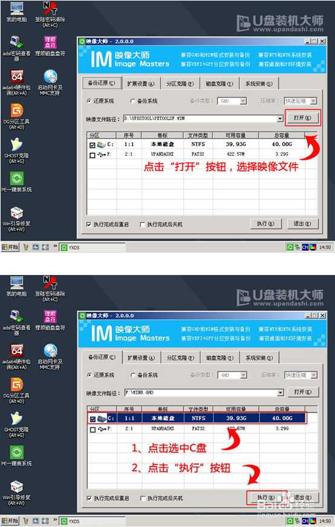The height and width of the screenshot is (527, 335).
Task: Open 理顺磁盘盘符 icon in the lower screenshot
Action: (x=50, y=320)
